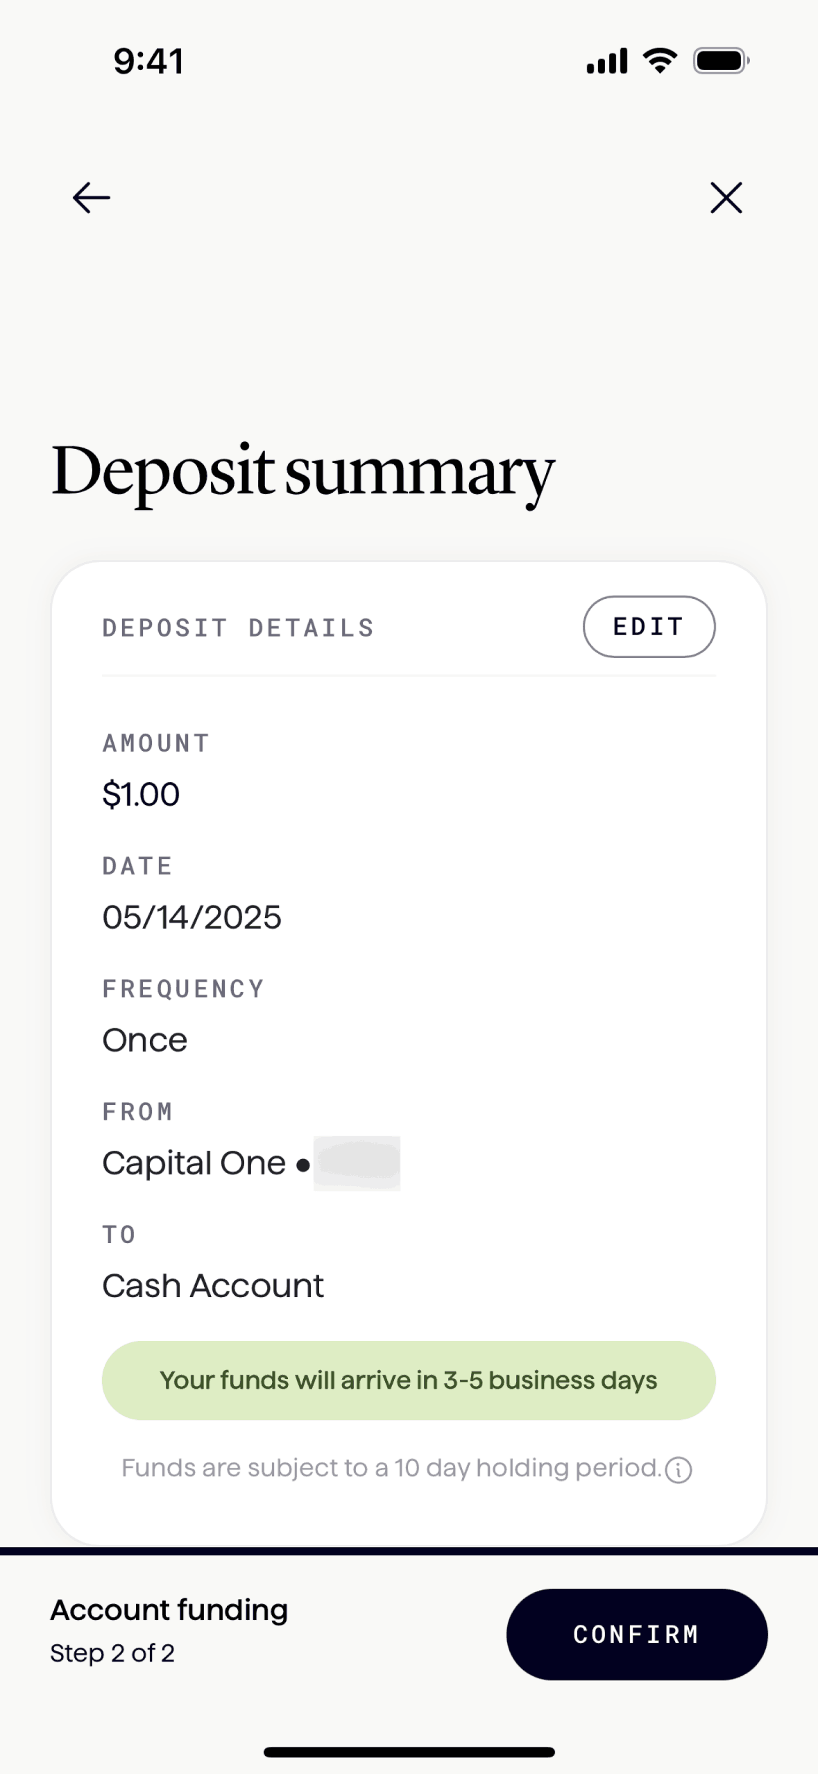
Task: Tap the back arrow icon
Action: click(91, 198)
